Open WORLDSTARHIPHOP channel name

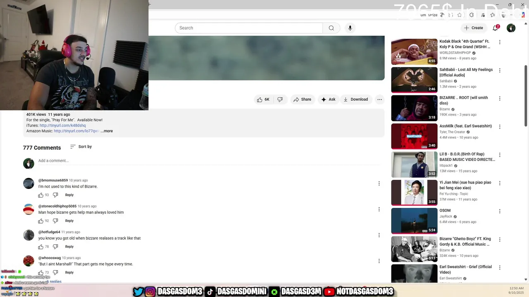click(x=455, y=53)
